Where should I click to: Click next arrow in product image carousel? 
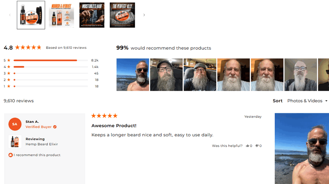point(144,15)
